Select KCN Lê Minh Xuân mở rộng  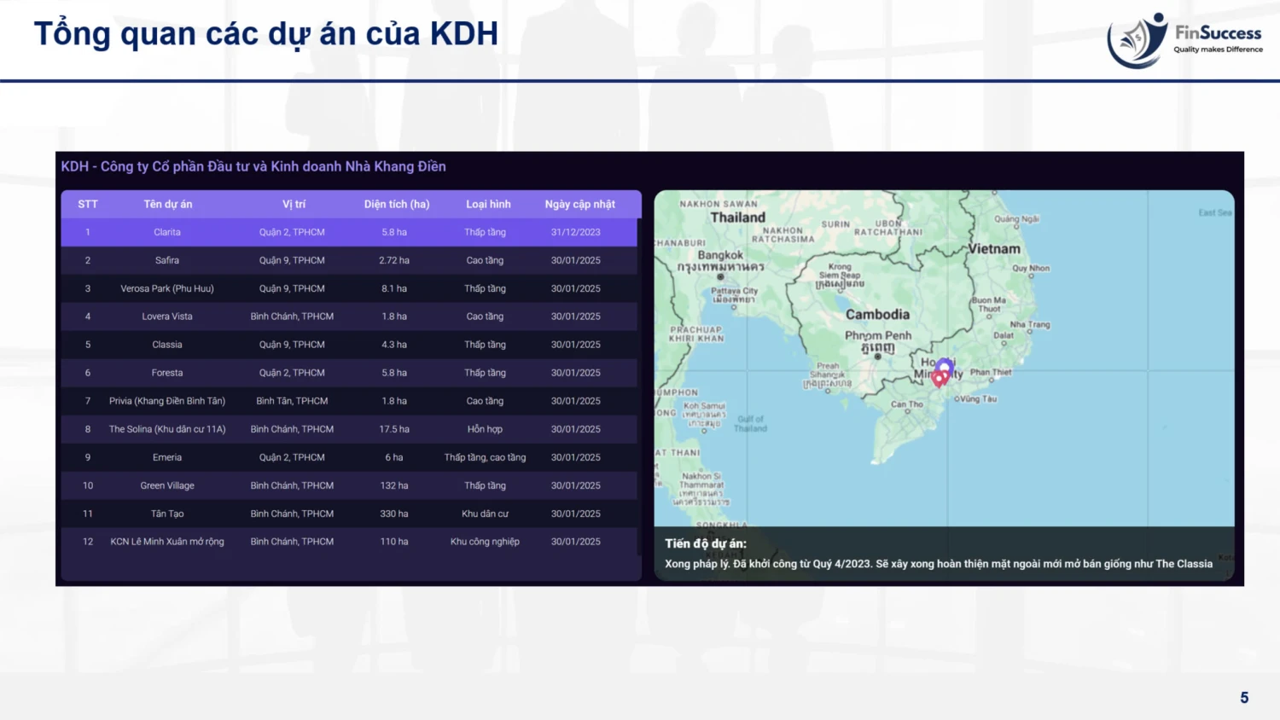pyautogui.click(x=349, y=542)
